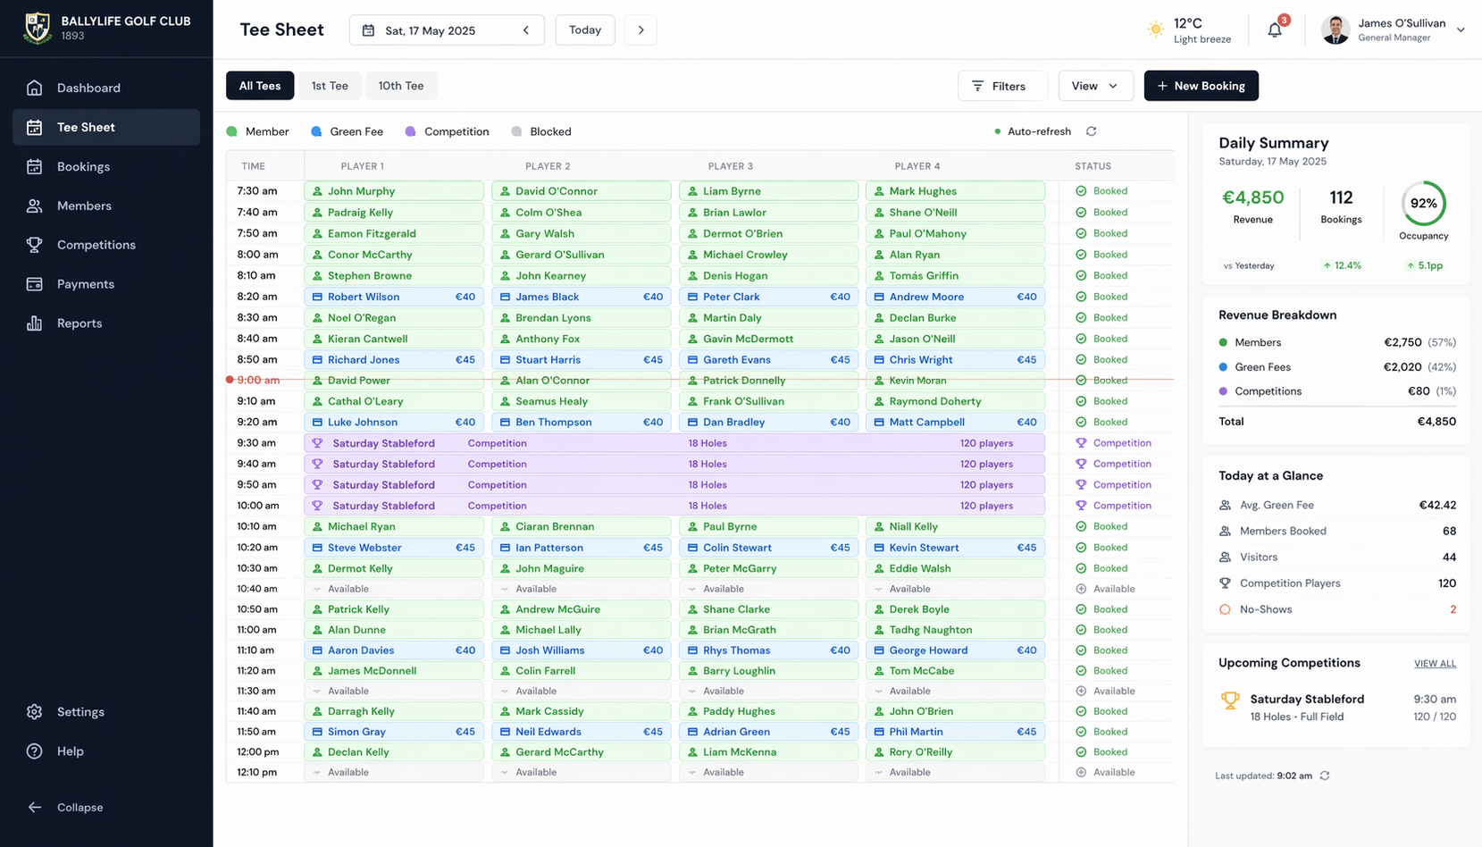Screen dimensions: 1482x847
Task: Select the Available slot at 10:40 am
Action: [394, 588]
